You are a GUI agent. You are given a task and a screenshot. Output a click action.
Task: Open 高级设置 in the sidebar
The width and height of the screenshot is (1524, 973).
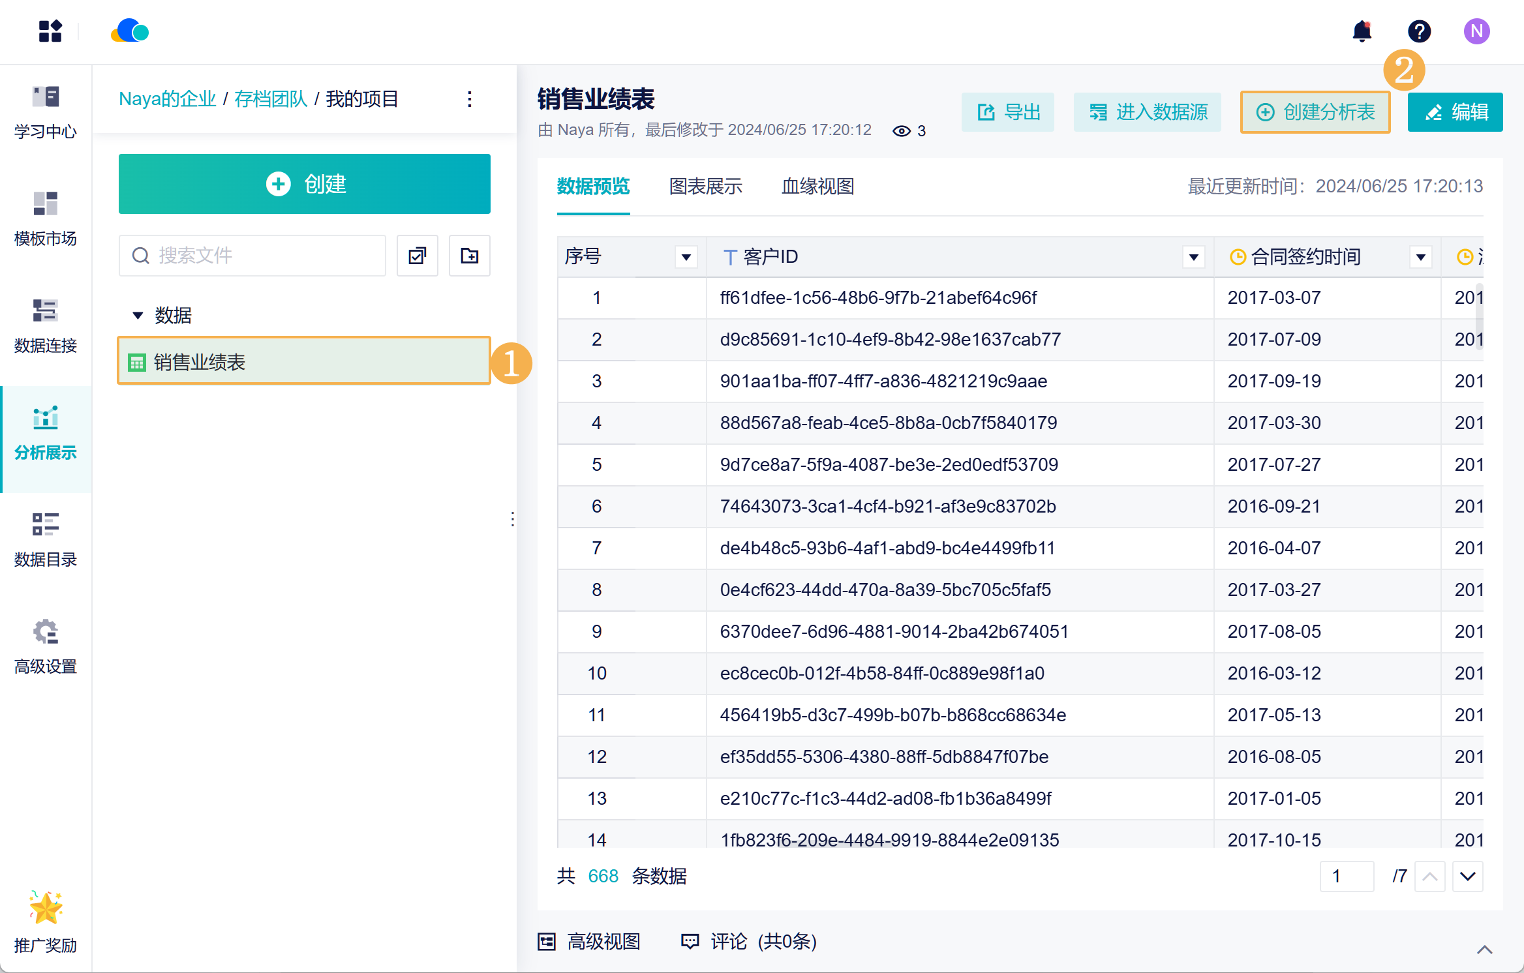click(x=46, y=647)
